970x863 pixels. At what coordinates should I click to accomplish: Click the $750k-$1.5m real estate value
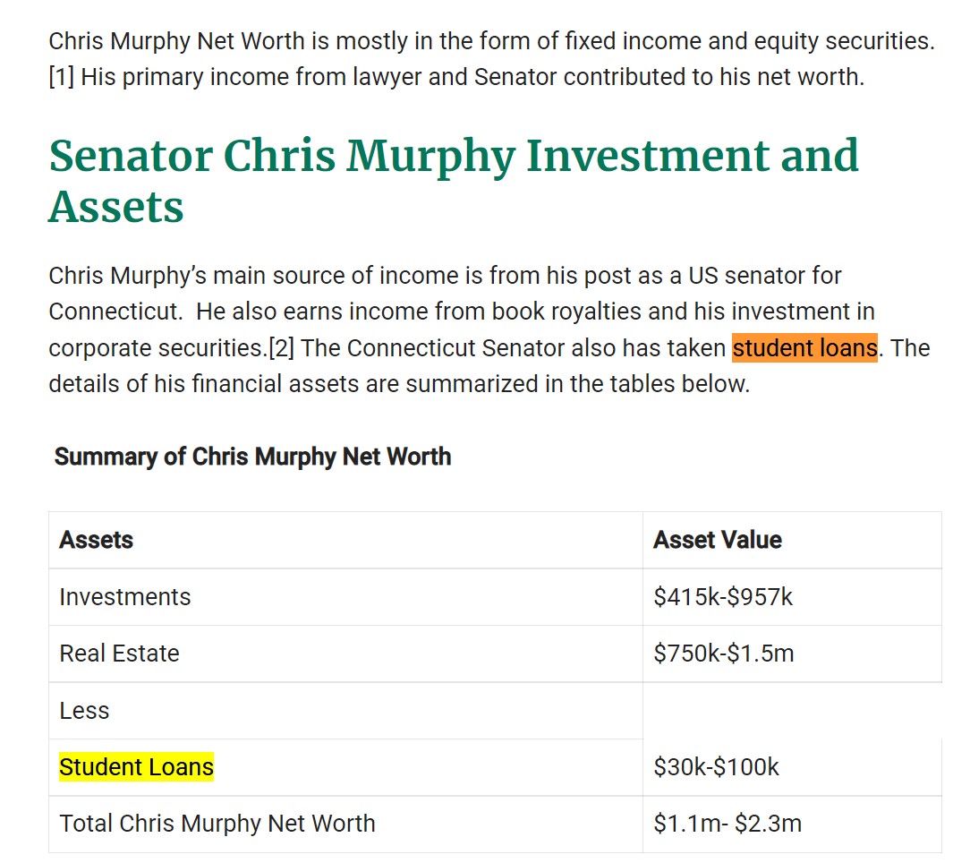click(x=724, y=654)
